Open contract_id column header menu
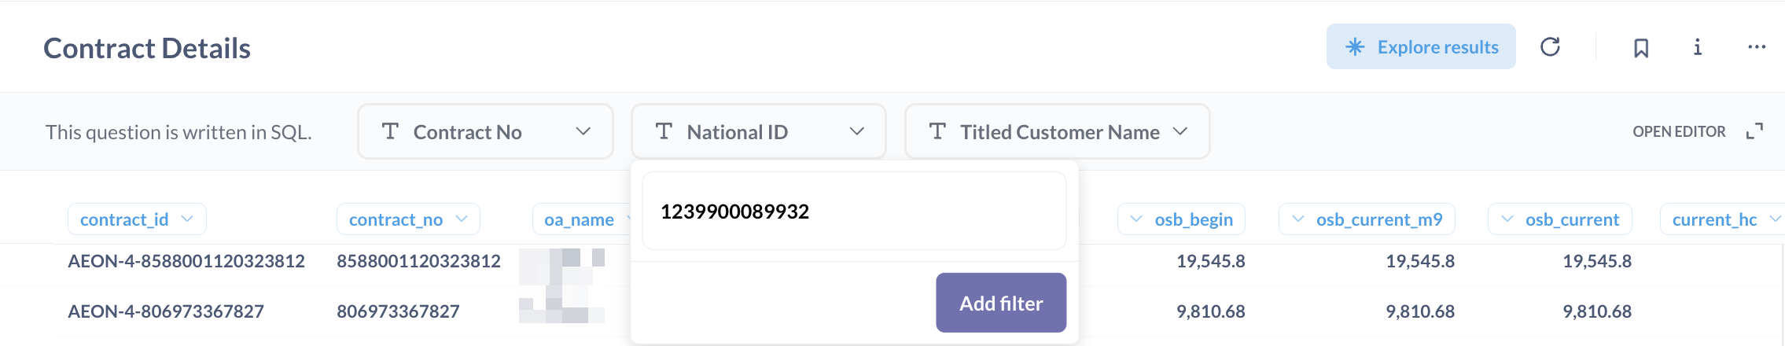Image resolution: width=1785 pixels, height=346 pixels. 137,219
